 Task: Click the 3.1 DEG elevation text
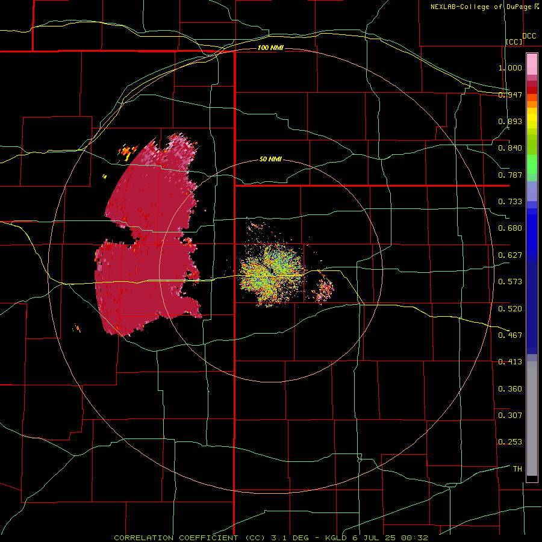tap(290, 538)
